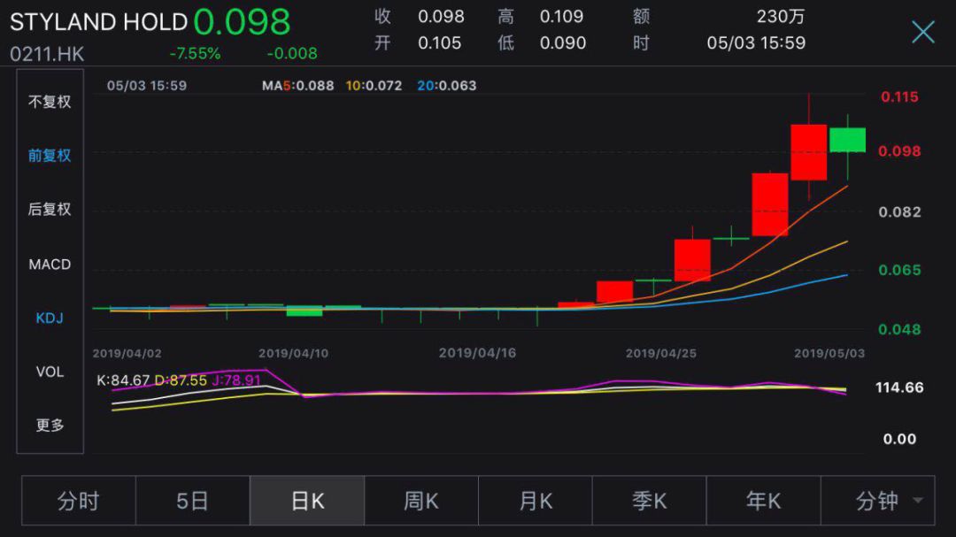Screen dimensions: 956x537
Task: Click the MA 10:0.072 label
Action: click(x=374, y=86)
